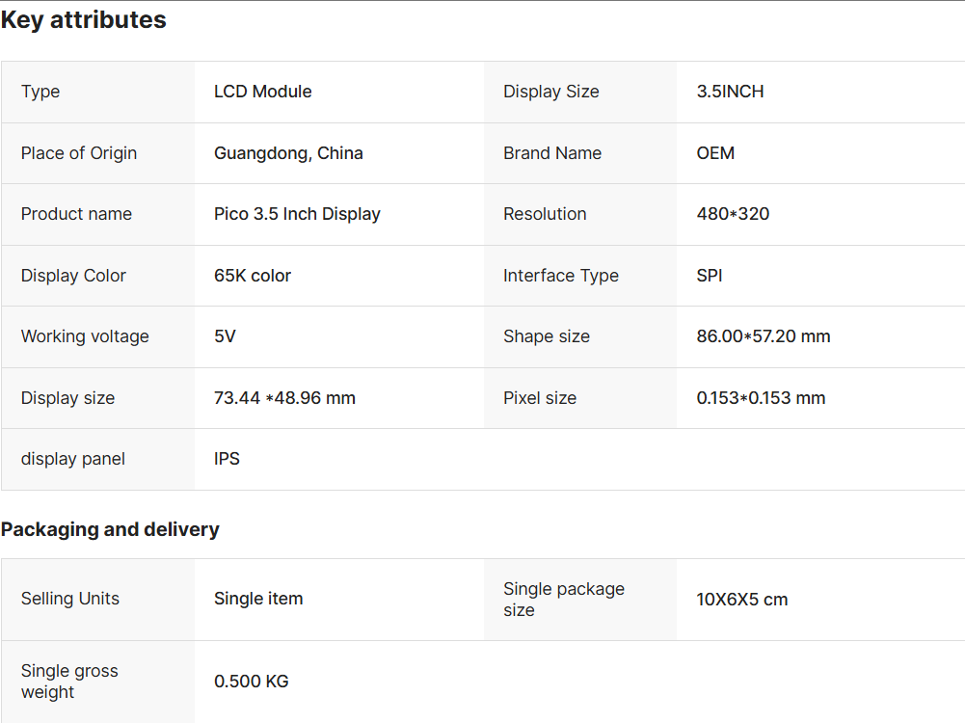Click the Pico 3.5 Inch Display text

pos(297,214)
